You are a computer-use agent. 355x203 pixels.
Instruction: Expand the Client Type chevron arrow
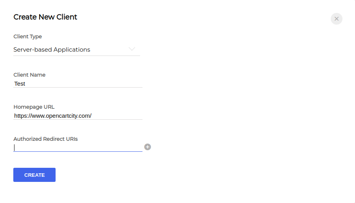132,49
